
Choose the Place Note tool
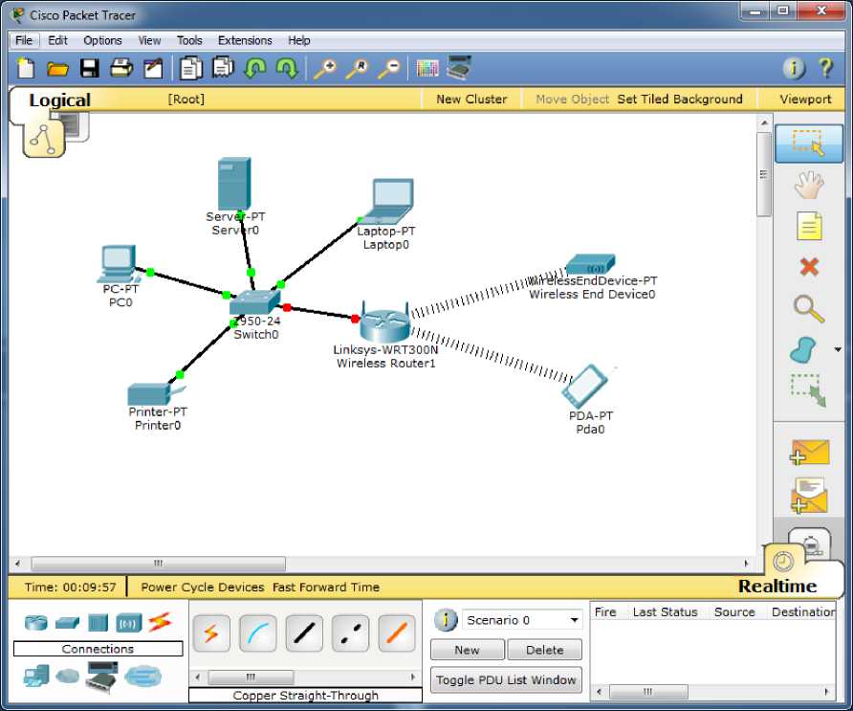pyautogui.click(x=809, y=226)
